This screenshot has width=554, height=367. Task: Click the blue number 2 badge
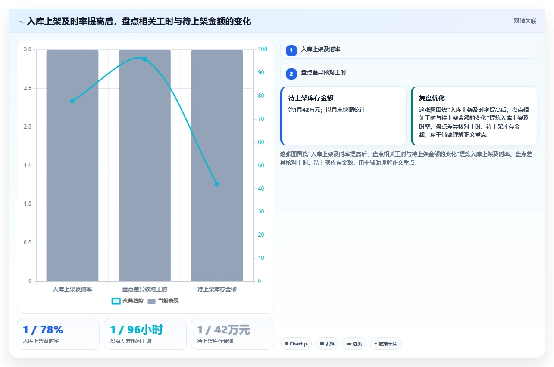[291, 74]
